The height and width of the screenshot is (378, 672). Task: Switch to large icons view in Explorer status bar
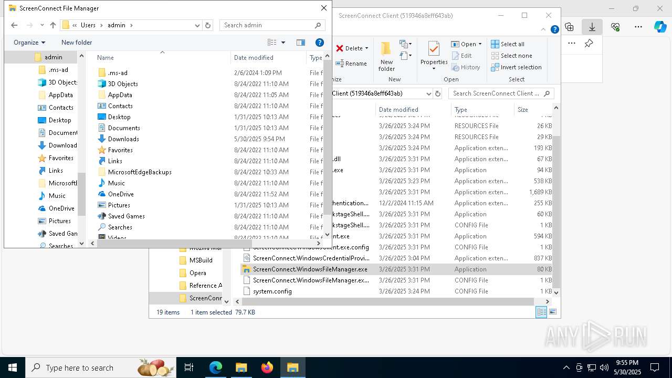pos(552,312)
